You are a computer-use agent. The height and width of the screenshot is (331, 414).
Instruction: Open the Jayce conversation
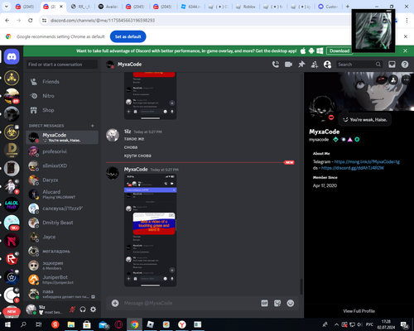click(62, 237)
